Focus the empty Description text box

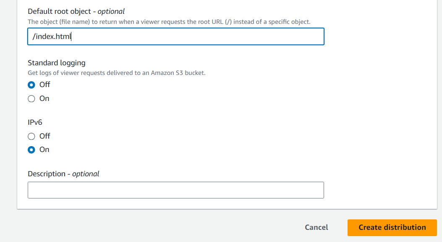click(x=176, y=190)
